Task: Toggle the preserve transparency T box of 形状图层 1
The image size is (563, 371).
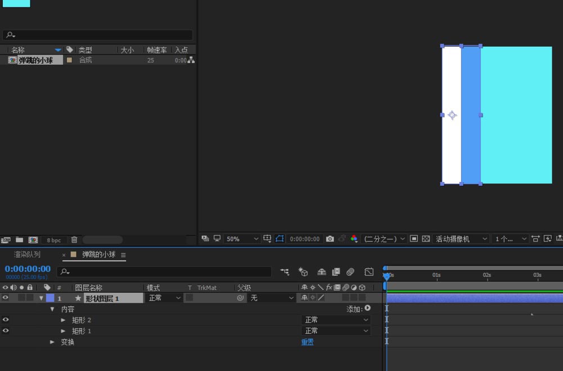Action: 189,297
